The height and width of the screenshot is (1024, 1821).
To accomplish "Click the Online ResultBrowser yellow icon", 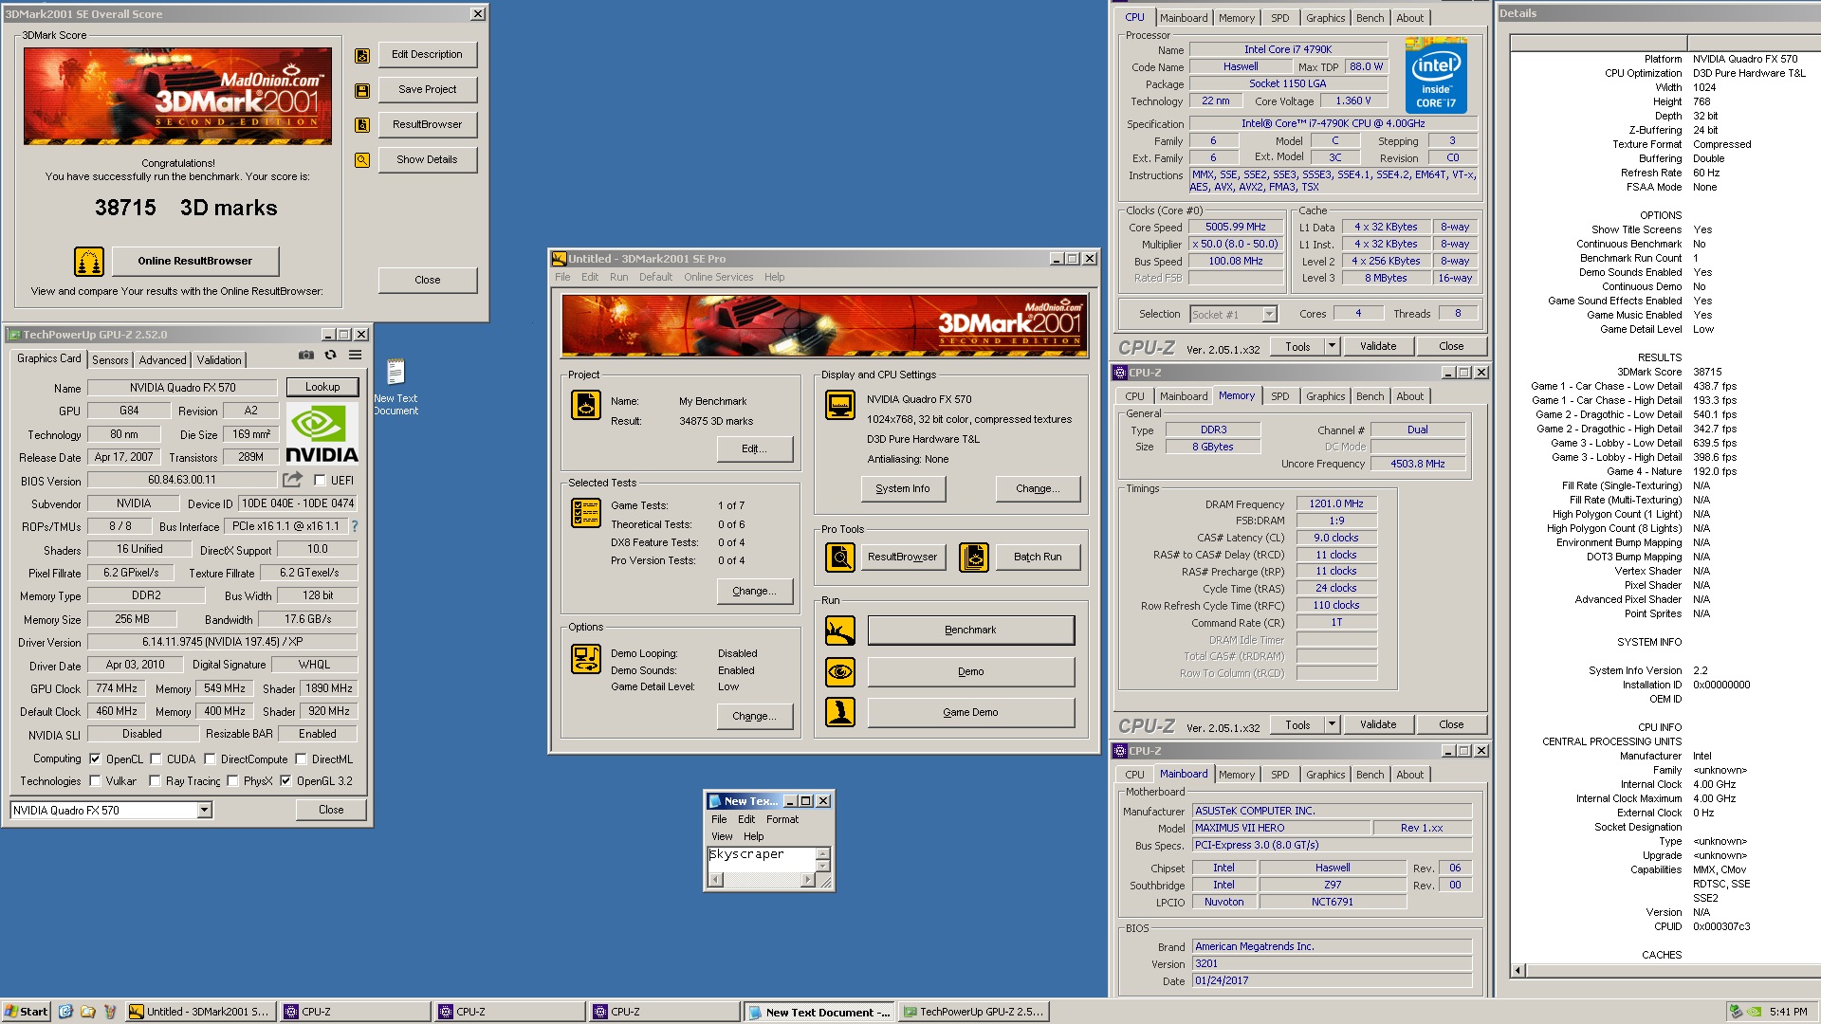I will click(89, 261).
